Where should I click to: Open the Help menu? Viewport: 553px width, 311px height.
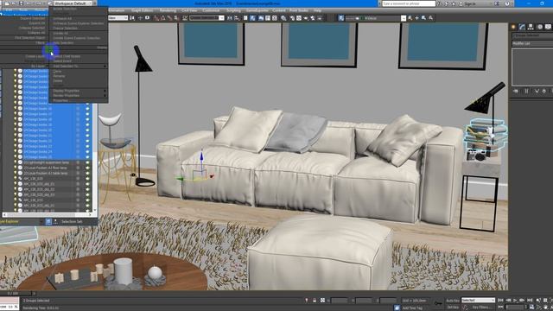[317, 10]
